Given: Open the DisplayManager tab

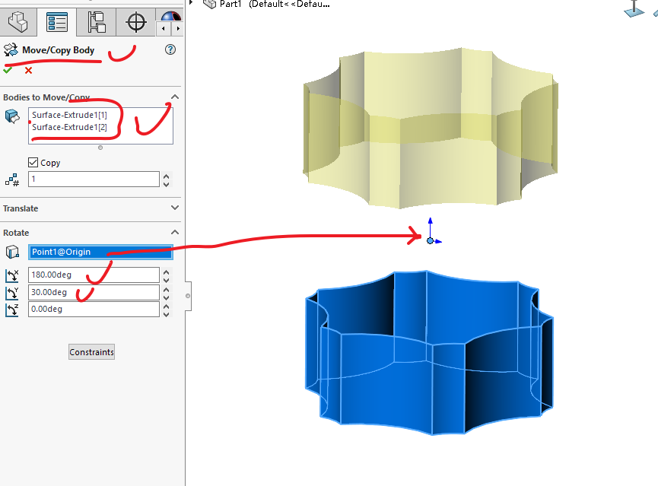Looking at the screenshot, I should pyautogui.click(x=171, y=17).
